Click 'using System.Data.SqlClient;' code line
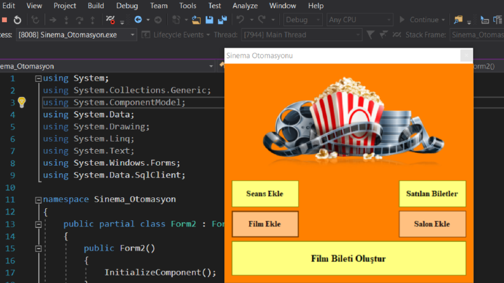Screen dimensions: 504x283 pos(114,175)
